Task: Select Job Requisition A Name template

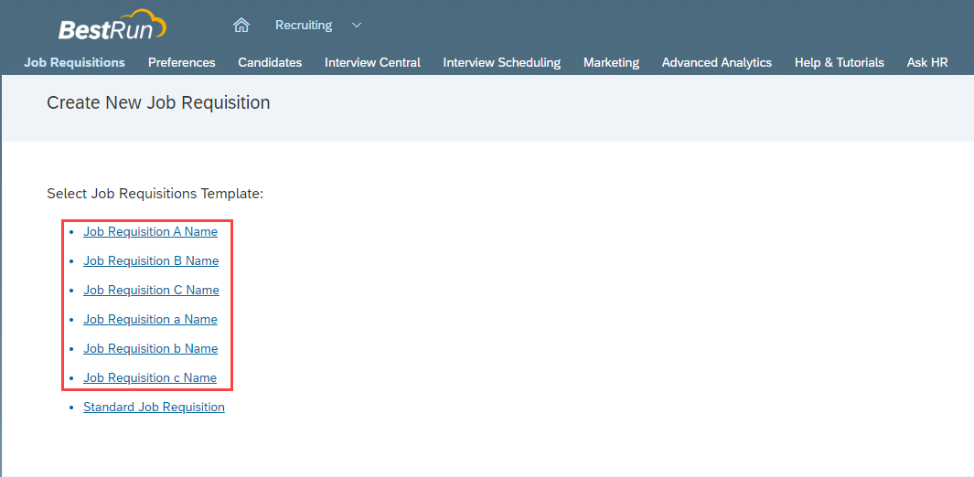Action: [150, 231]
